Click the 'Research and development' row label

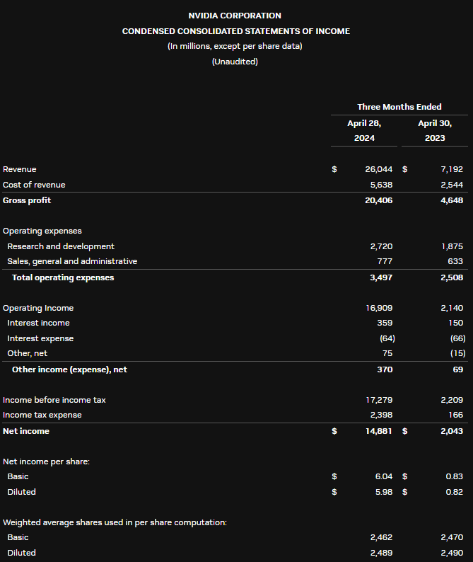(x=61, y=246)
